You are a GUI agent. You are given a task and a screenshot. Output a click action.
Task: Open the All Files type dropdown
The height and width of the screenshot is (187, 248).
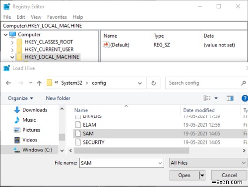coord(208,163)
